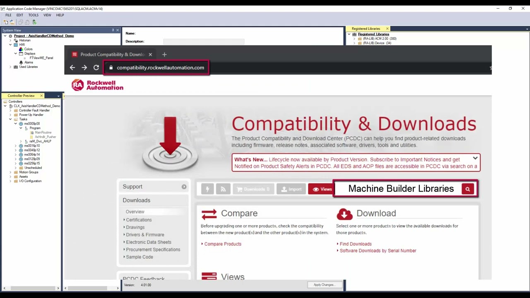Open the Find Downloads link

(x=356, y=244)
